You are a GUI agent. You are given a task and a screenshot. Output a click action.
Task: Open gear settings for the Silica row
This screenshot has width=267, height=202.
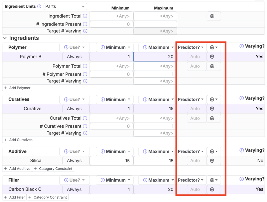(212, 161)
